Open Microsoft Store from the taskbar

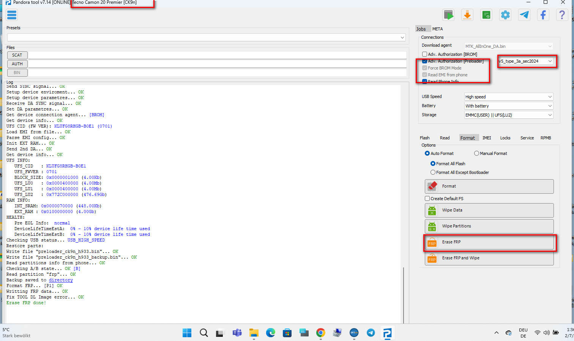click(x=287, y=333)
